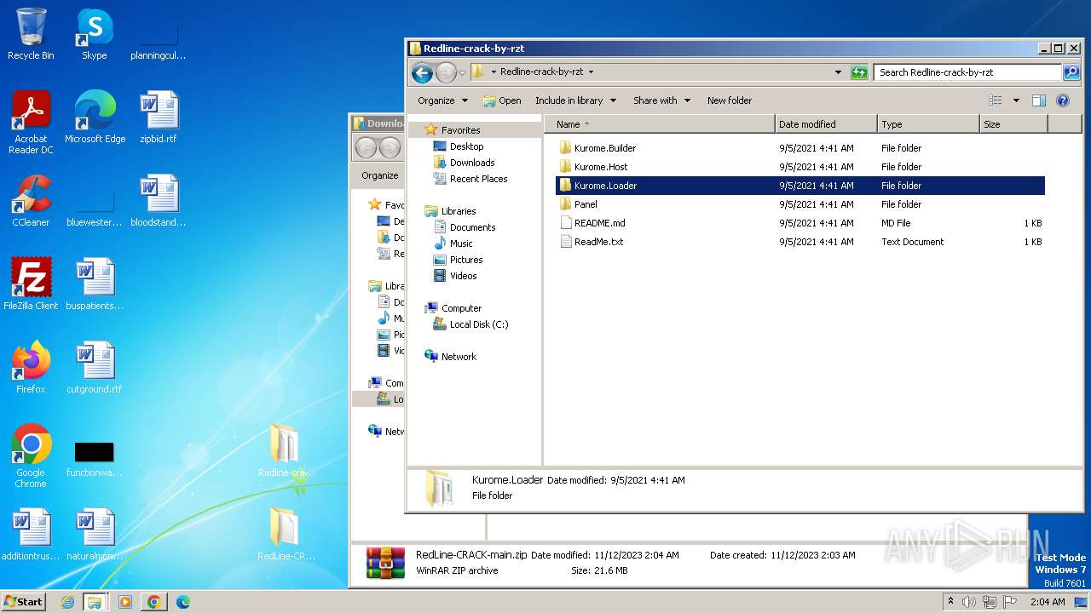
Task: Launch Google Chrome desktop shortcut
Action: click(31, 456)
